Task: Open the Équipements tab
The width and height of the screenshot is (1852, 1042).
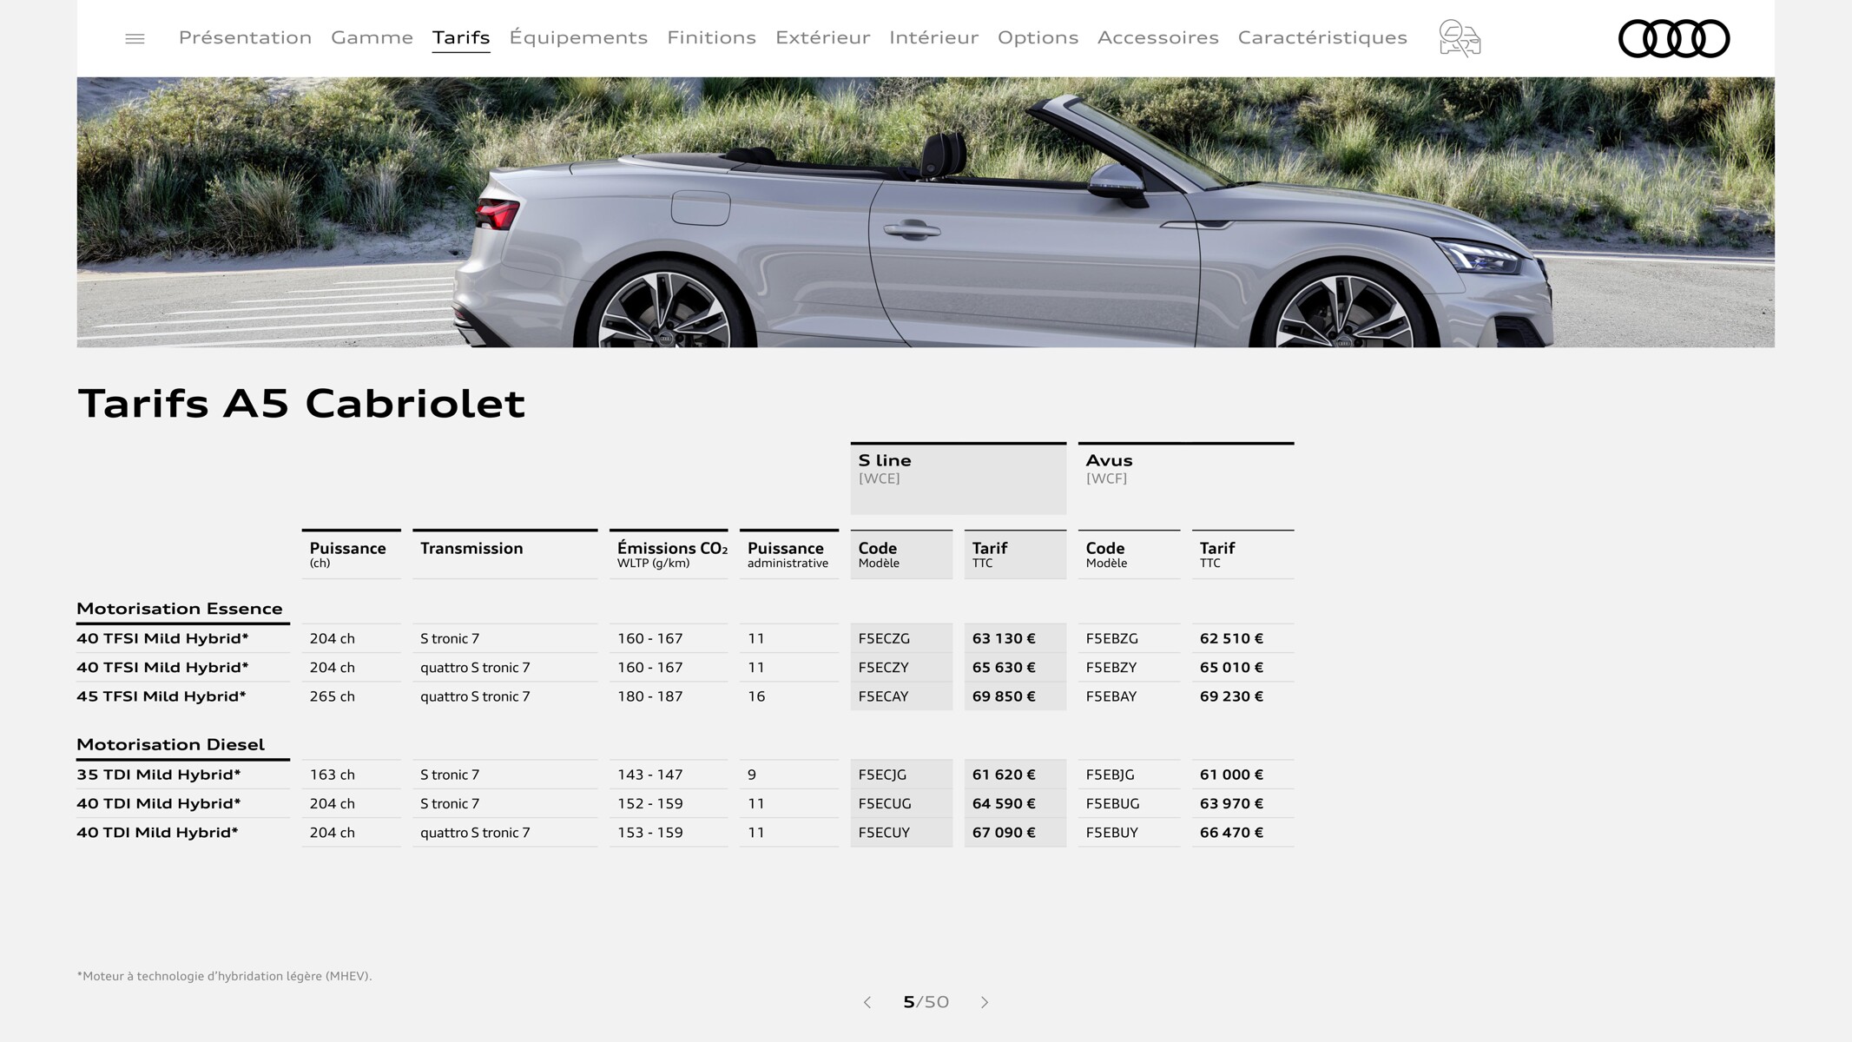Action: coord(578,37)
